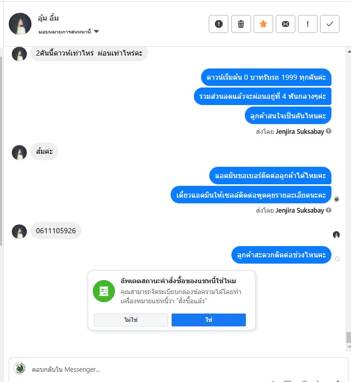
Task: Toggle the orange star follow-up icon
Action: click(x=263, y=24)
